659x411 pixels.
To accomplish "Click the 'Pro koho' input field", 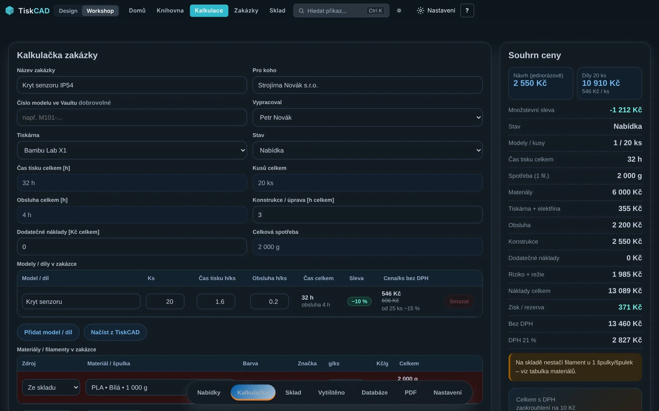I will coord(367,85).
